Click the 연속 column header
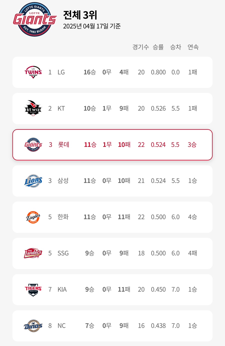 pos(193,47)
